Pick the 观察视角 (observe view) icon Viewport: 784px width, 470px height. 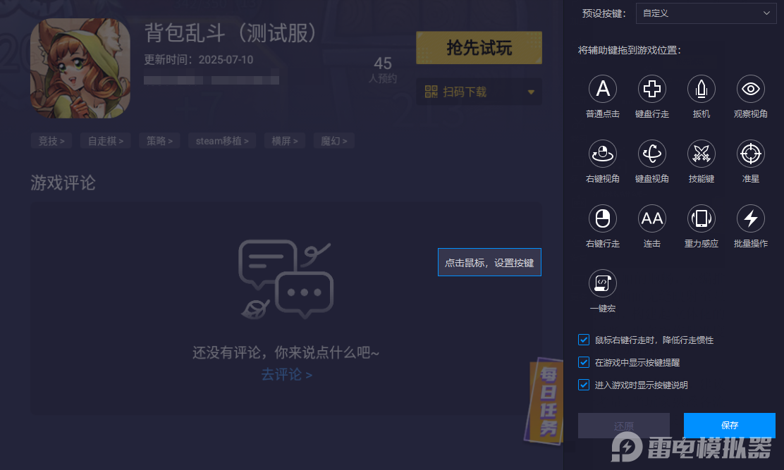750,88
